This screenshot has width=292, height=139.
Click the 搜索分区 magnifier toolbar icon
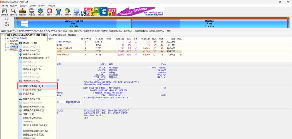click(14, 11)
